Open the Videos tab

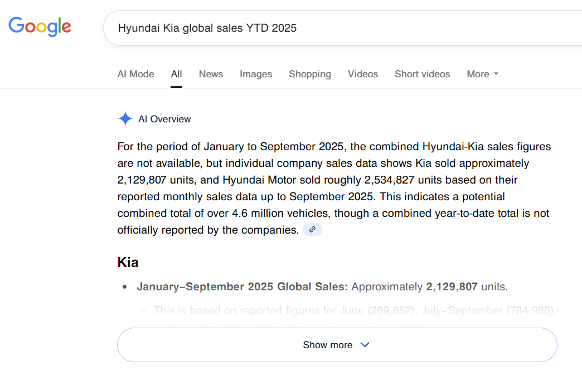363,74
